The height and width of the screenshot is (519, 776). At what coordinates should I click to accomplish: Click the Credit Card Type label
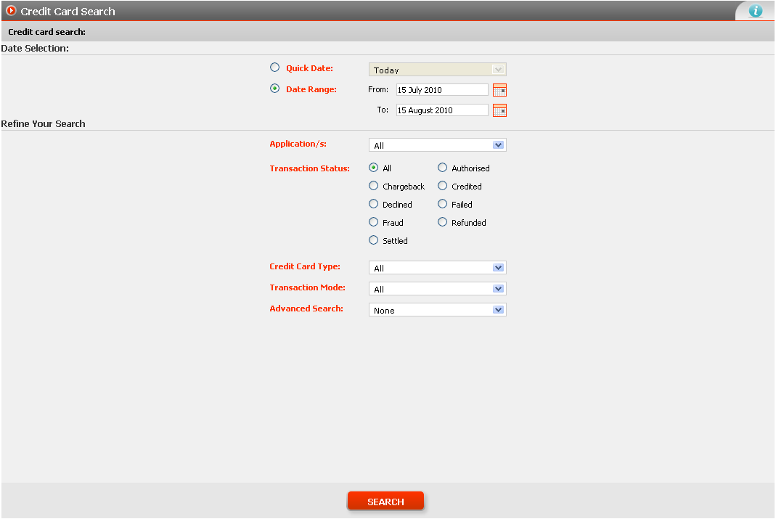coord(305,266)
